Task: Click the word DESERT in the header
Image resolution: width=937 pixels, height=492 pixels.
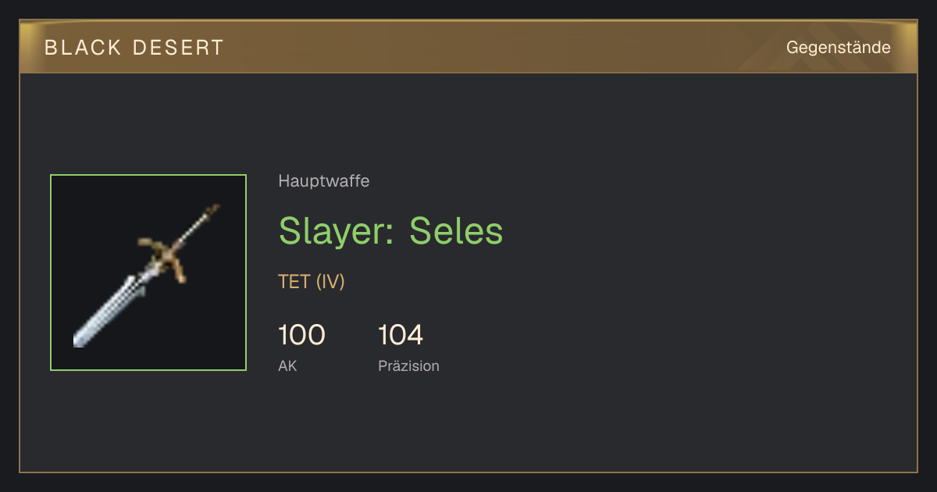Action: [178, 48]
